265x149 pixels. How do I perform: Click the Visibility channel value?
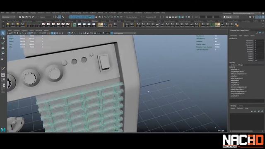click(x=259, y=60)
